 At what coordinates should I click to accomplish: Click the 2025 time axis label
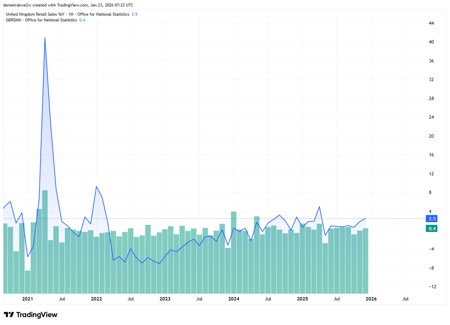pos(302,299)
